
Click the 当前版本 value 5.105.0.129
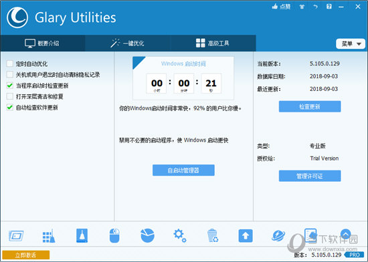tap(325, 63)
